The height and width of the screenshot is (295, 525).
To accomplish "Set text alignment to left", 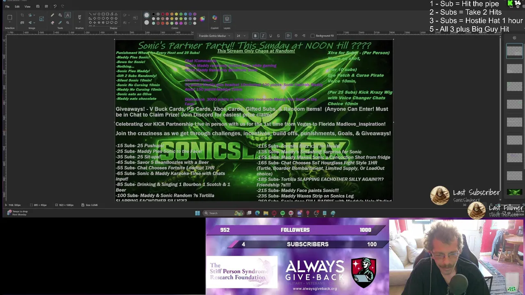I will [288, 36].
